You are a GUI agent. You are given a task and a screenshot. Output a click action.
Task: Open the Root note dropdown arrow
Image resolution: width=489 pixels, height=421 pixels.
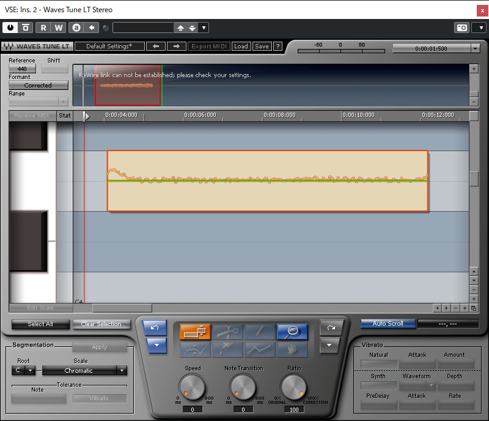pyautogui.click(x=30, y=371)
